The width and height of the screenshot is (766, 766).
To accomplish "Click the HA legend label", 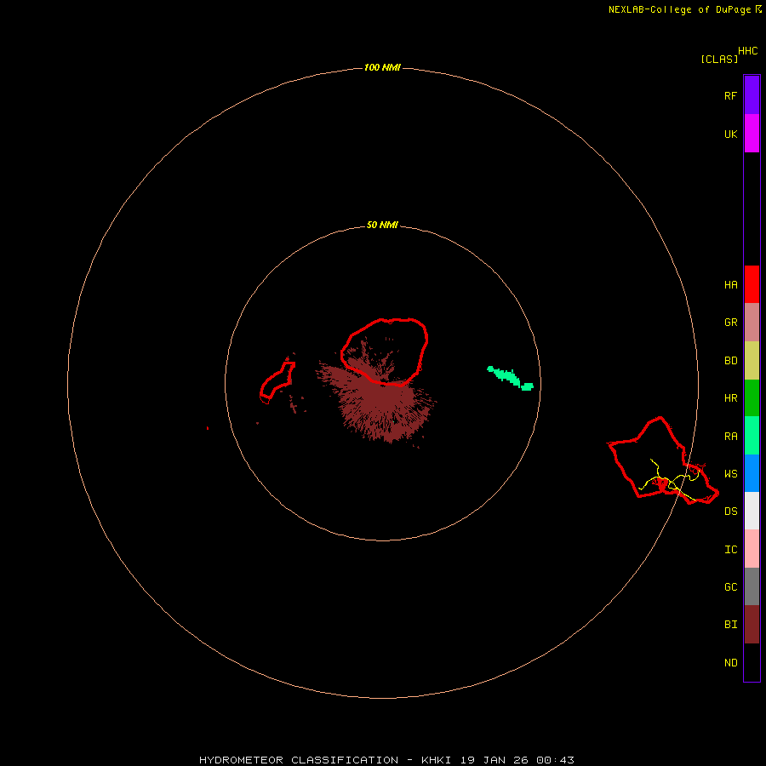I will point(730,284).
